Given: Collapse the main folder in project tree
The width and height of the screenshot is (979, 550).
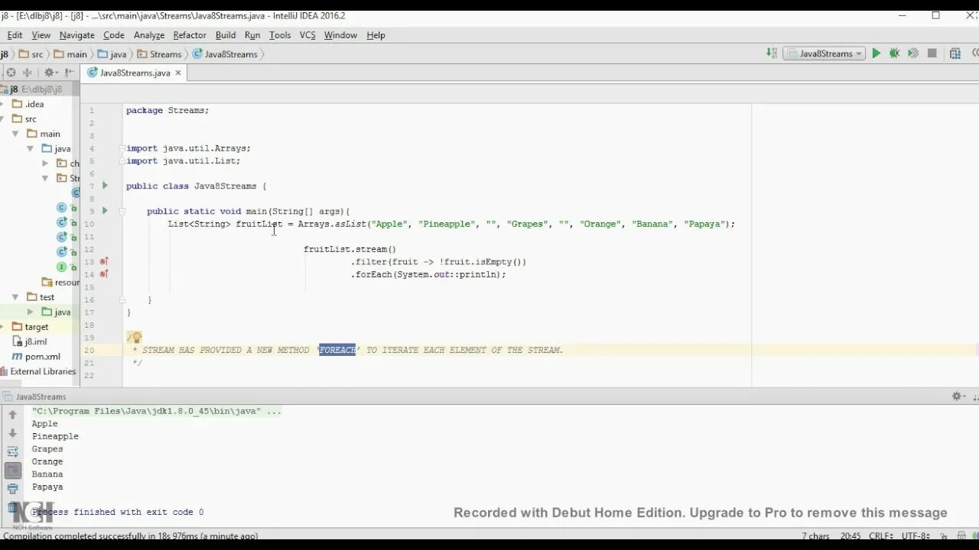Looking at the screenshot, I should point(15,134).
